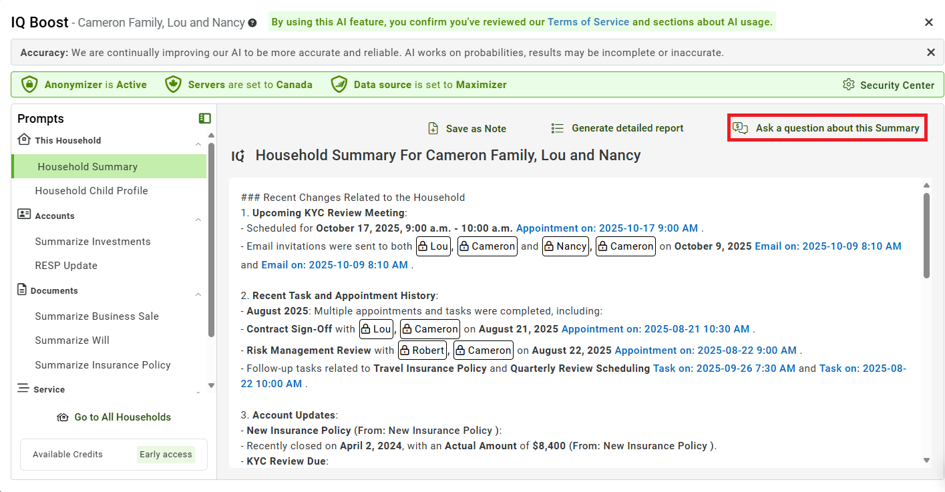The image size is (945, 492).
Task: Click the Generate detailed report list icon
Action: 558,128
